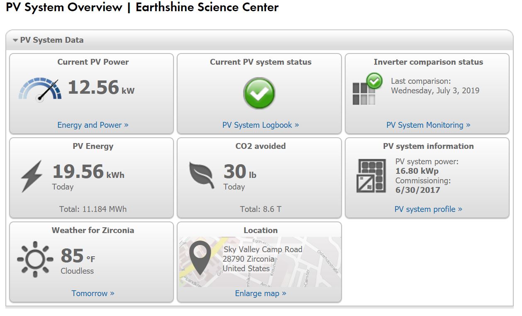Collapse the PV System Data section
Screen dimensions: 522x316
pos(15,41)
